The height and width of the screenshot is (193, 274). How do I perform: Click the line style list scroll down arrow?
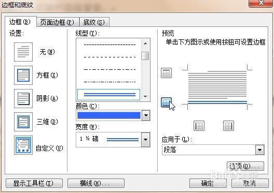[145, 96]
